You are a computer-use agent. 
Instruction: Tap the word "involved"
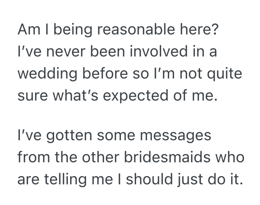coord(157,53)
